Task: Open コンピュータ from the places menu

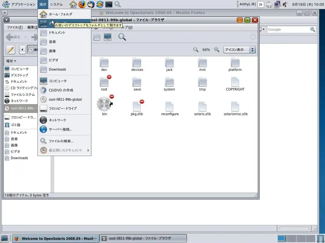Action: point(64,81)
